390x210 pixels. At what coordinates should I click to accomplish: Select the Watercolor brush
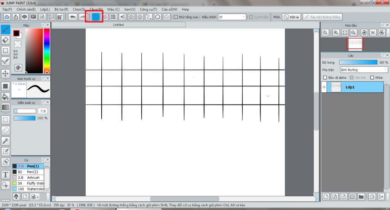pyautogui.click(x=28, y=189)
